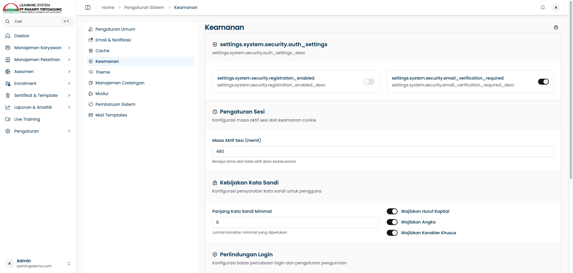Open Dasbor in sidebar
The image size is (573, 273).
[x=38, y=36]
